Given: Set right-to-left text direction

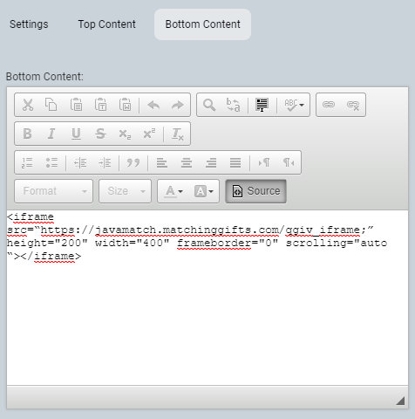Looking at the screenshot, I should 289,162.
